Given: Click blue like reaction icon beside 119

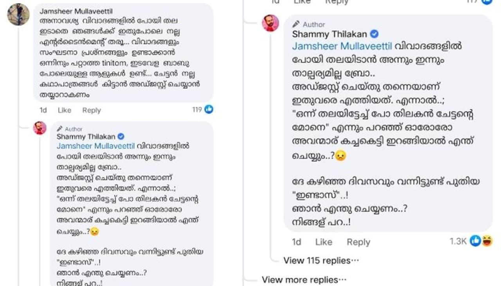Looking at the screenshot, I should tap(209, 110).
